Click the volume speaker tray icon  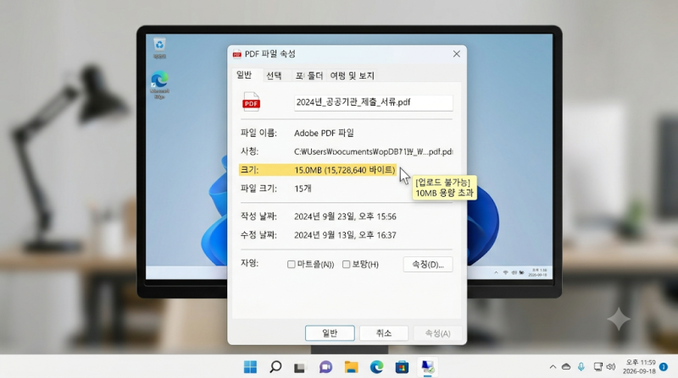[610, 367]
